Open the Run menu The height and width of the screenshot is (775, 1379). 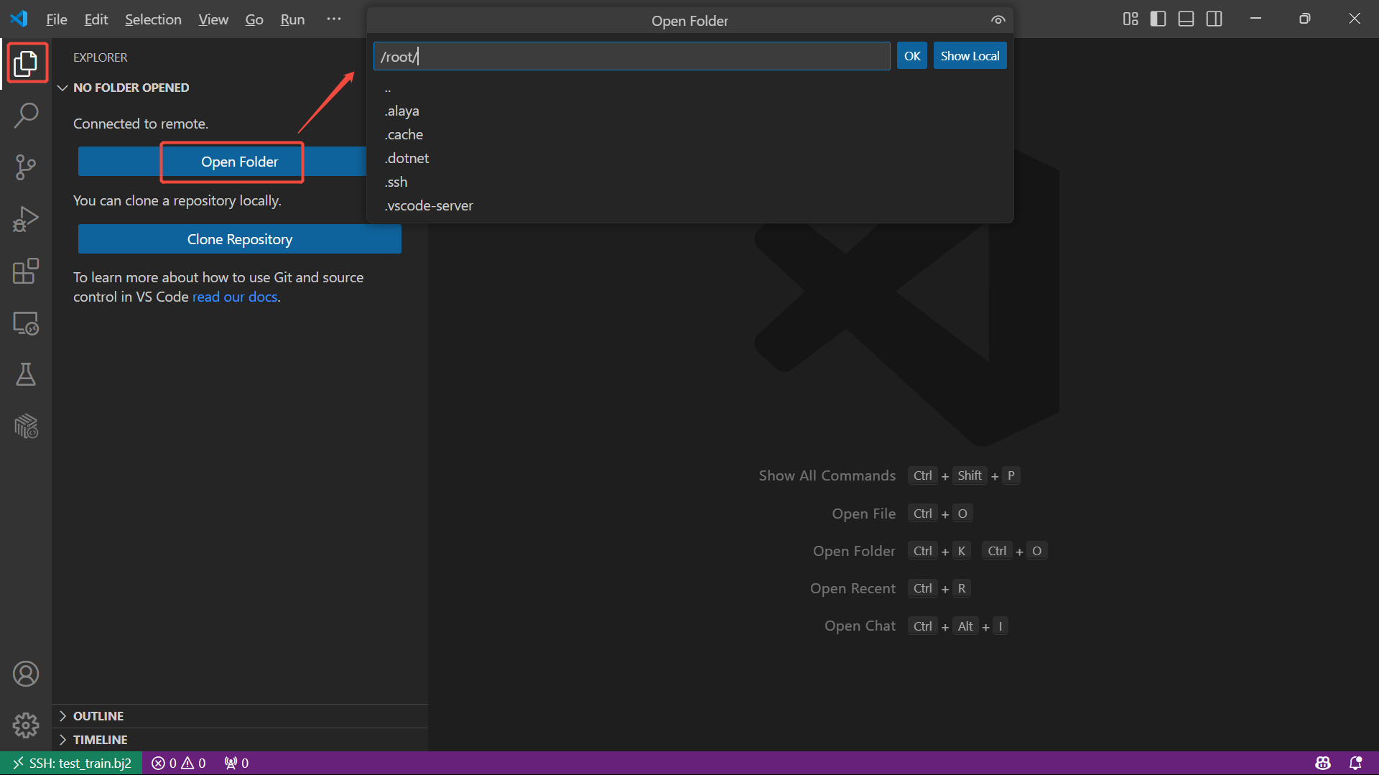pyautogui.click(x=292, y=19)
